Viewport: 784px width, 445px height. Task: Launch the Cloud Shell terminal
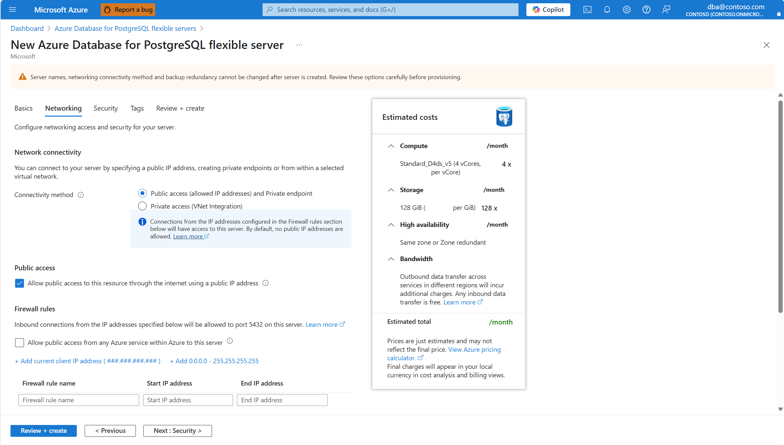(587, 10)
